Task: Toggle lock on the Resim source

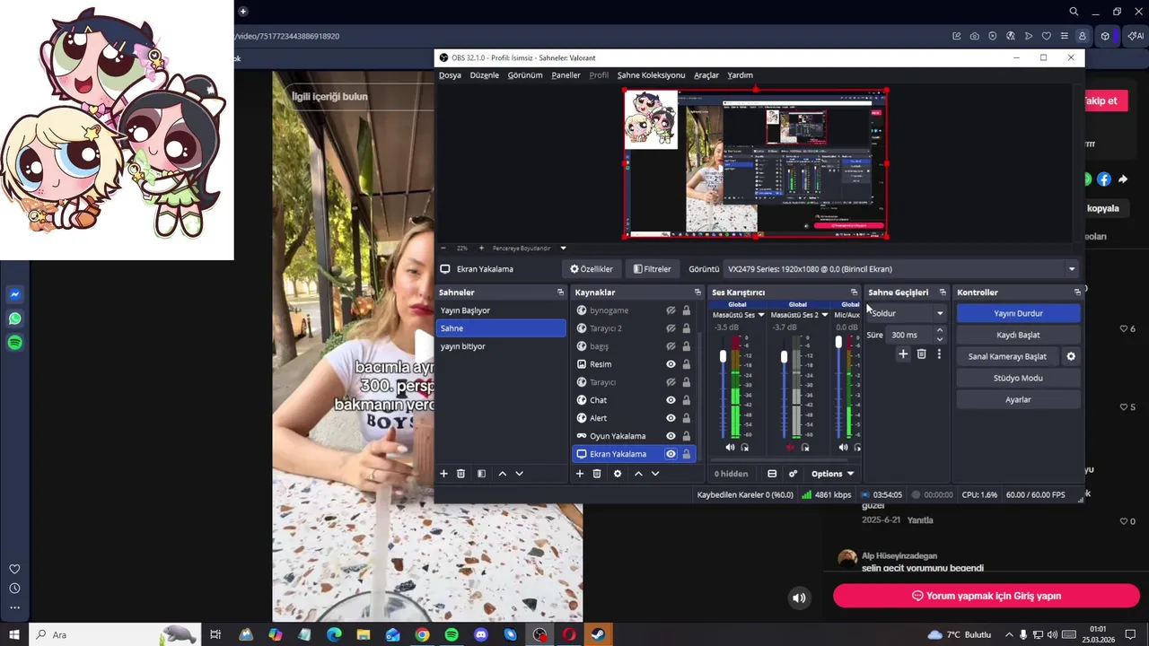Action: coord(687,364)
